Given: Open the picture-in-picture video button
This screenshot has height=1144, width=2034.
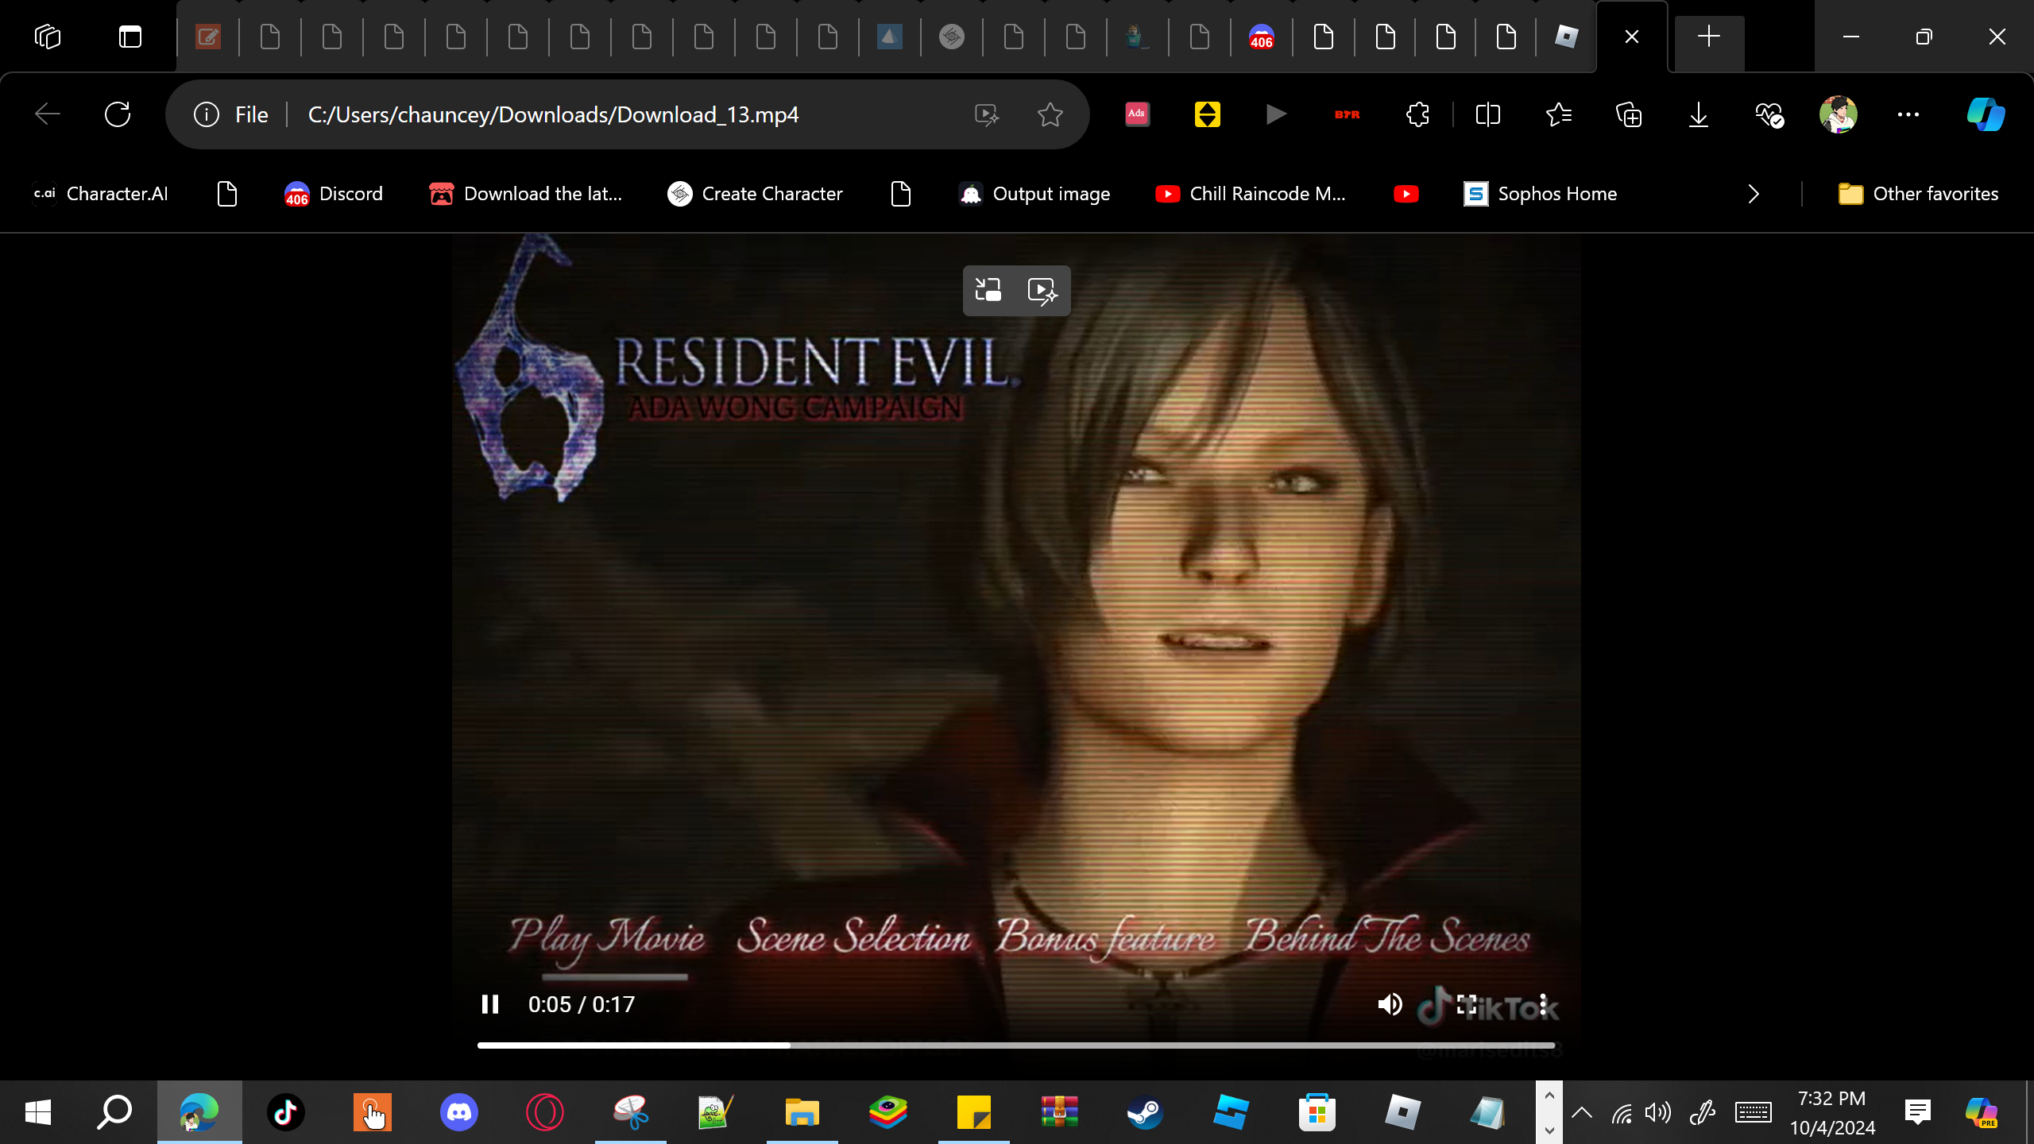Looking at the screenshot, I should coord(988,290).
